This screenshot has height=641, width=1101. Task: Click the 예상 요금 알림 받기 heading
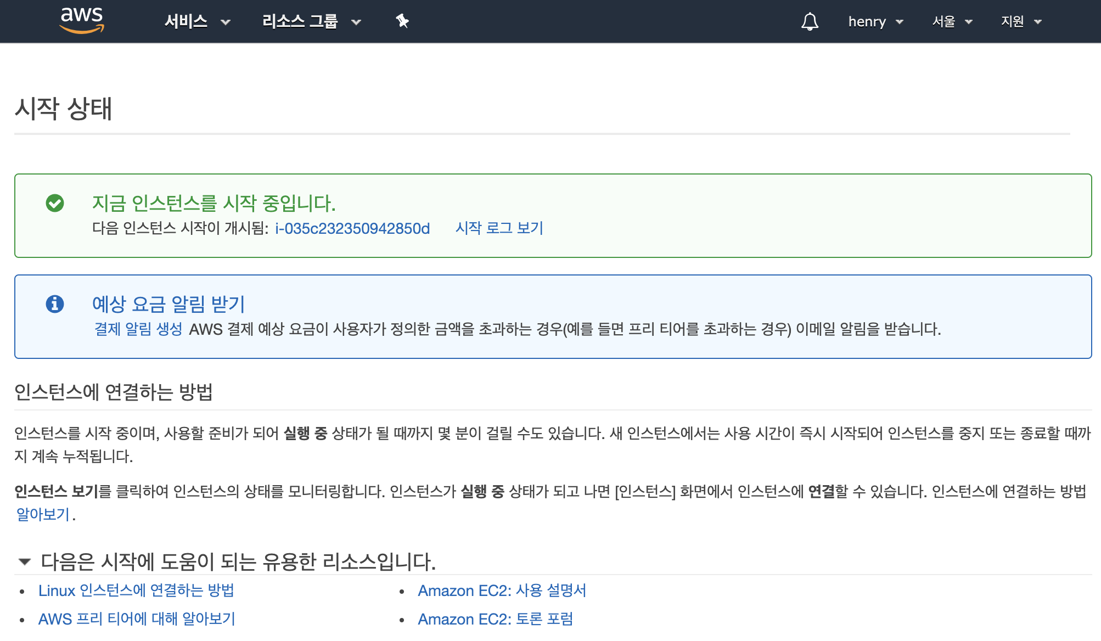click(168, 303)
